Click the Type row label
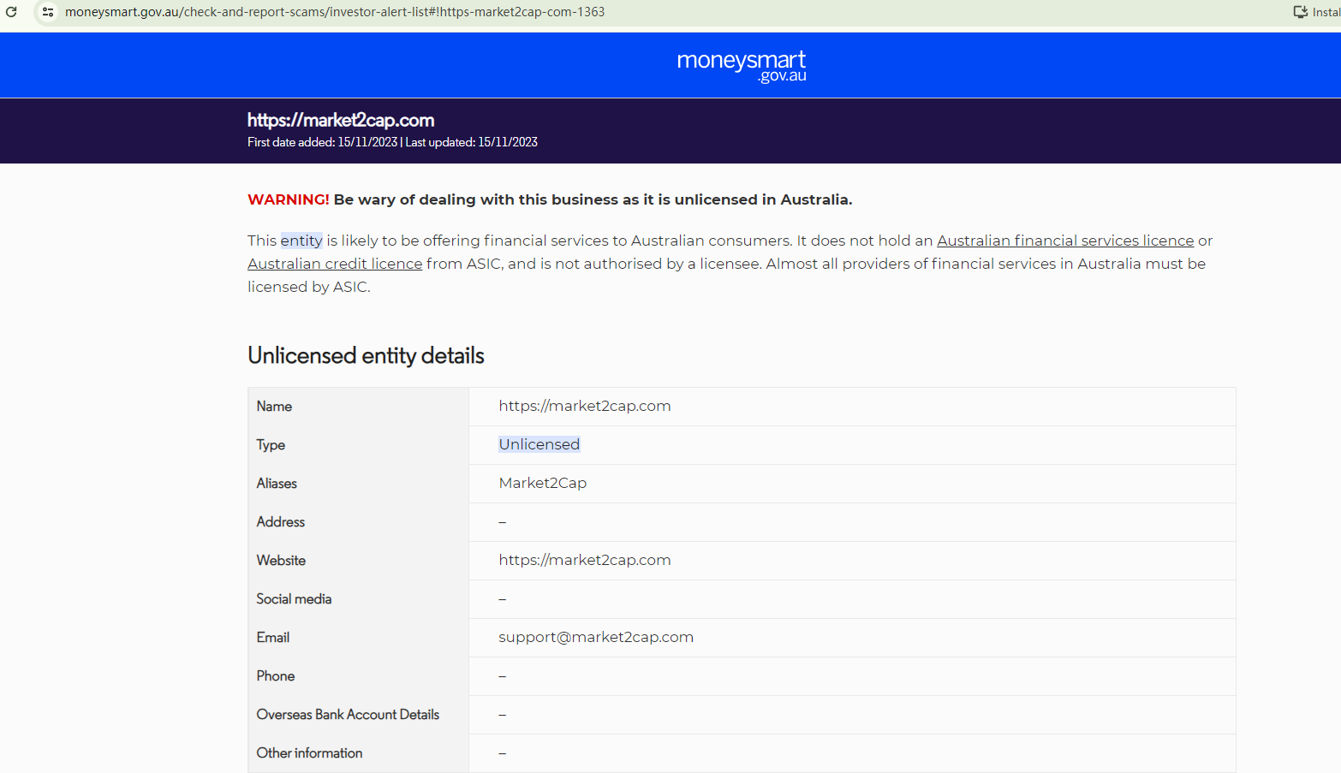The image size is (1341, 773). point(271,445)
